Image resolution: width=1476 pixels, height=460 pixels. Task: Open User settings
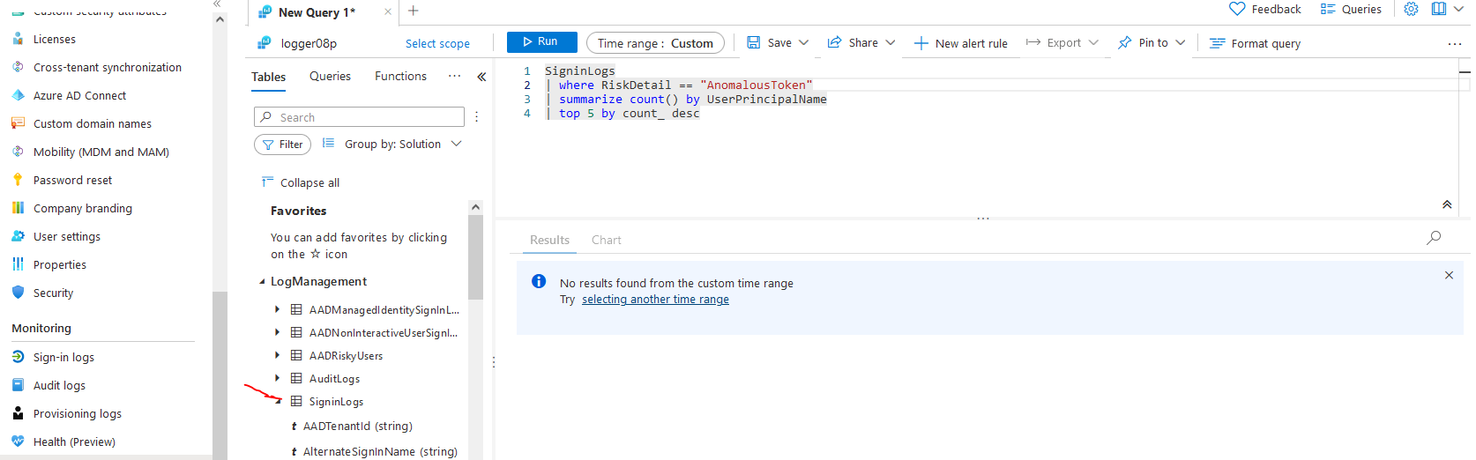click(67, 237)
